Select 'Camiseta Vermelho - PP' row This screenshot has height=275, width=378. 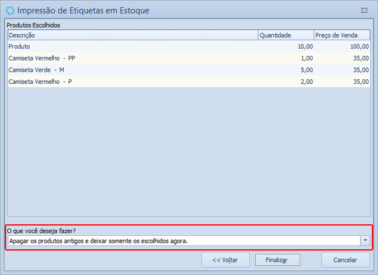[189, 58]
